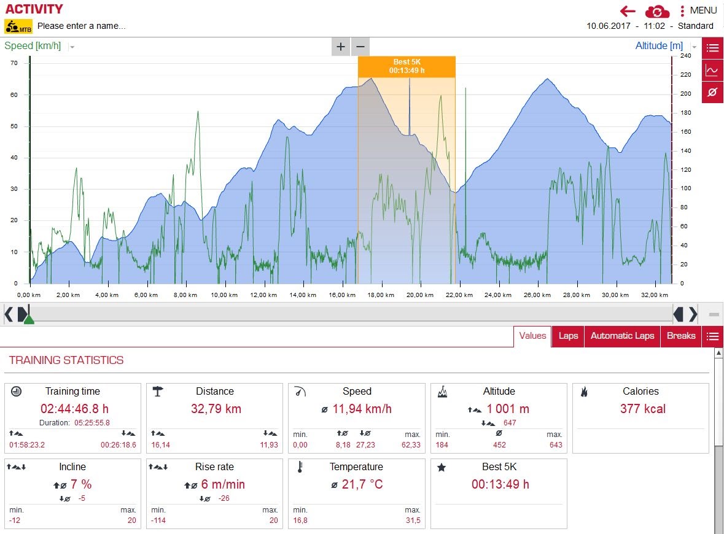
Task: Select max speed value 62,33
Action: pyautogui.click(x=411, y=445)
